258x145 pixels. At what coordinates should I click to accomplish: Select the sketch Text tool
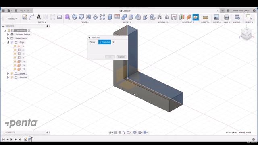pos(39,17)
